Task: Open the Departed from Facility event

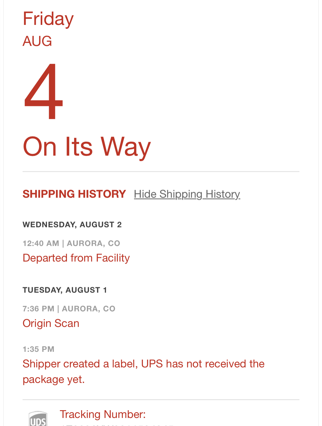Action: click(76, 258)
